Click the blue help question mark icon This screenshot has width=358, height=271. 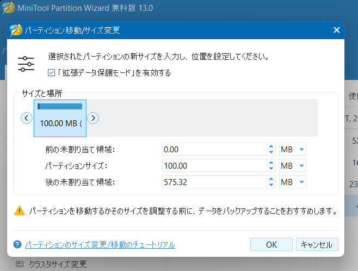[17, 245]
